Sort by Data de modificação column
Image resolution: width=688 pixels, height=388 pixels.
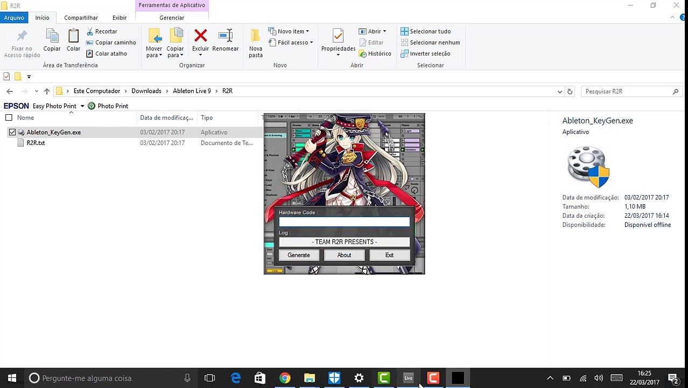(x=166, y=117)
